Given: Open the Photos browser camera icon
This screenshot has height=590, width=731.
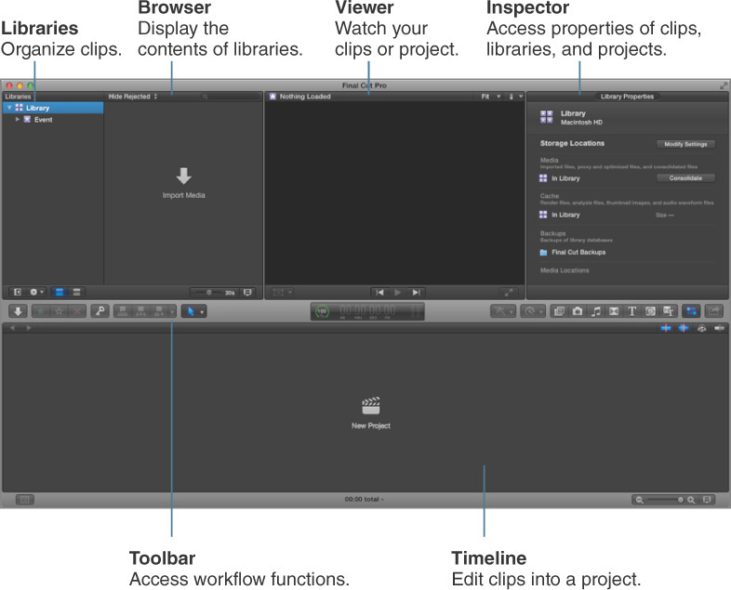Looking at the screenshot, I should pyautogui.click(x=578, y=311).
